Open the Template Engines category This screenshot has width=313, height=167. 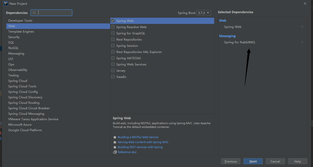tap(58, 31)
